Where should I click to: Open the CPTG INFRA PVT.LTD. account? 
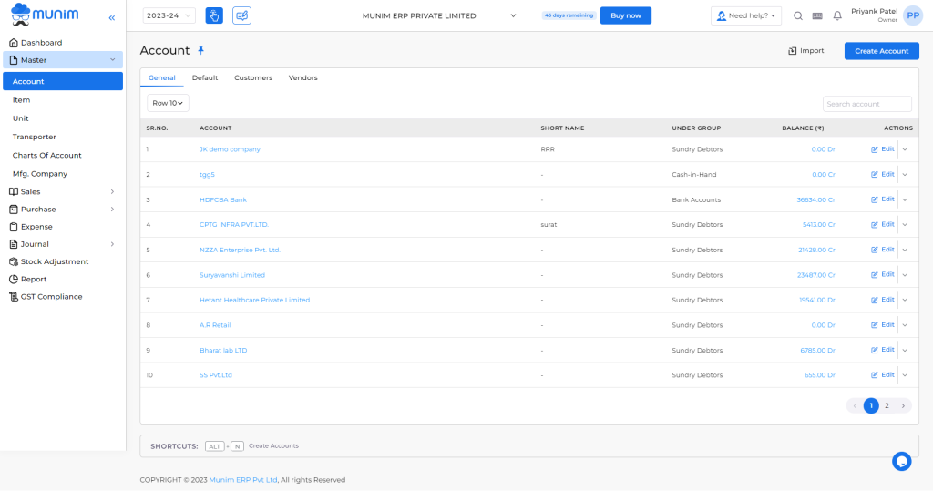[x=234, y=225]
